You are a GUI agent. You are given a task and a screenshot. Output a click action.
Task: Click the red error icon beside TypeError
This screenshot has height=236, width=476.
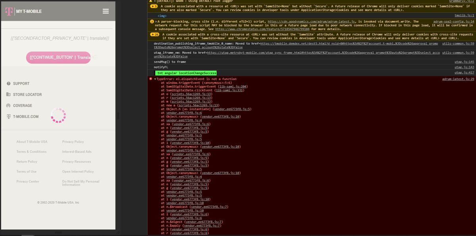(151, 79)
